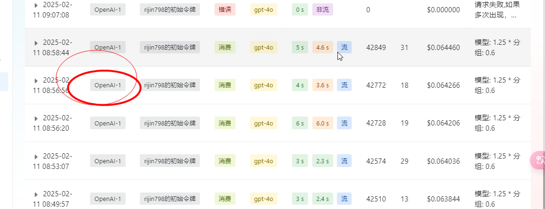Click the circled OpenAI-1 channel tag

[108, 85]
